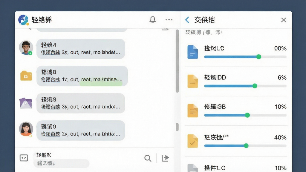Select the file name ending in "IDD"
Viewport: 306px width, 172px height.
click(215, 78)
